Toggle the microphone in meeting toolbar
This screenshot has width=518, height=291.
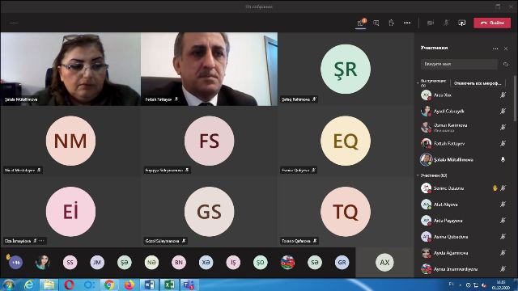pos(446,23)
